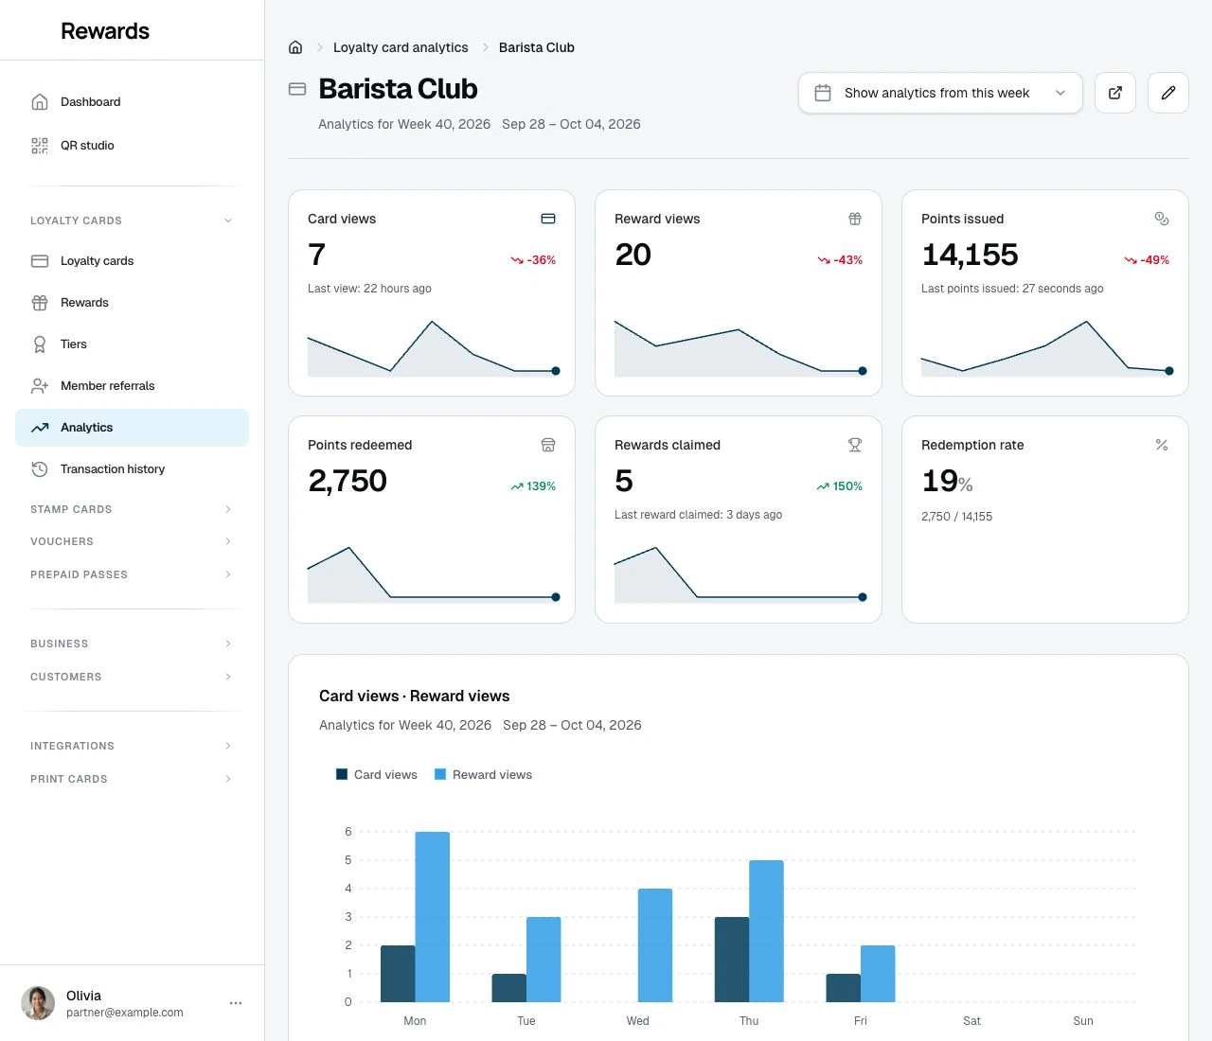Click the home icon in breadcrumb
Viewport: 1212px width, 1041px height.
point(295,47)
